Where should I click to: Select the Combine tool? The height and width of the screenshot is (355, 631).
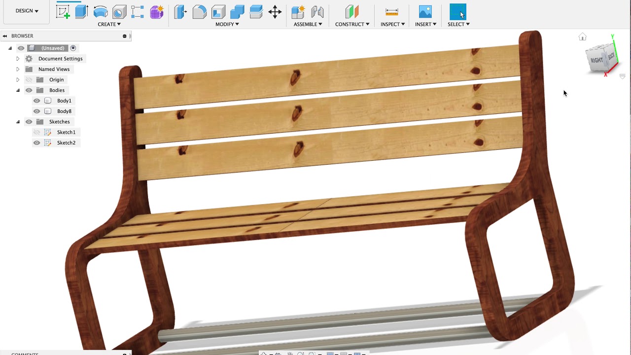[x=237, y=12]
